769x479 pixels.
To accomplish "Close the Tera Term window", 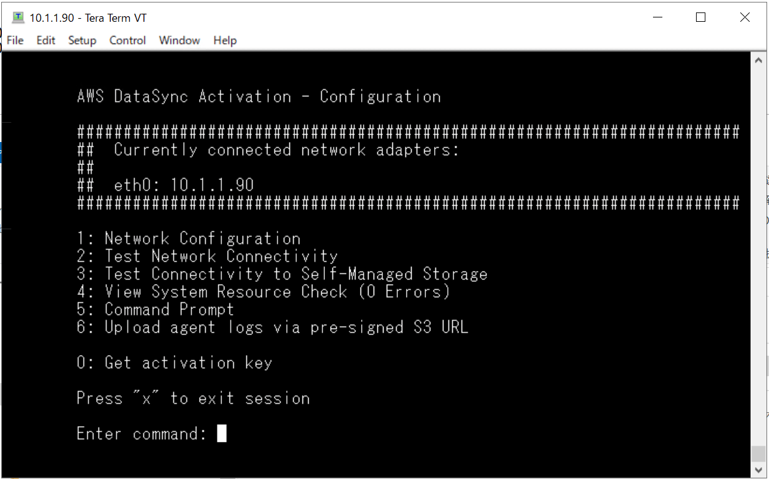I will [745, 17].
